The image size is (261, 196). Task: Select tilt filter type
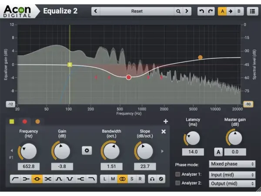click(48, 179)
